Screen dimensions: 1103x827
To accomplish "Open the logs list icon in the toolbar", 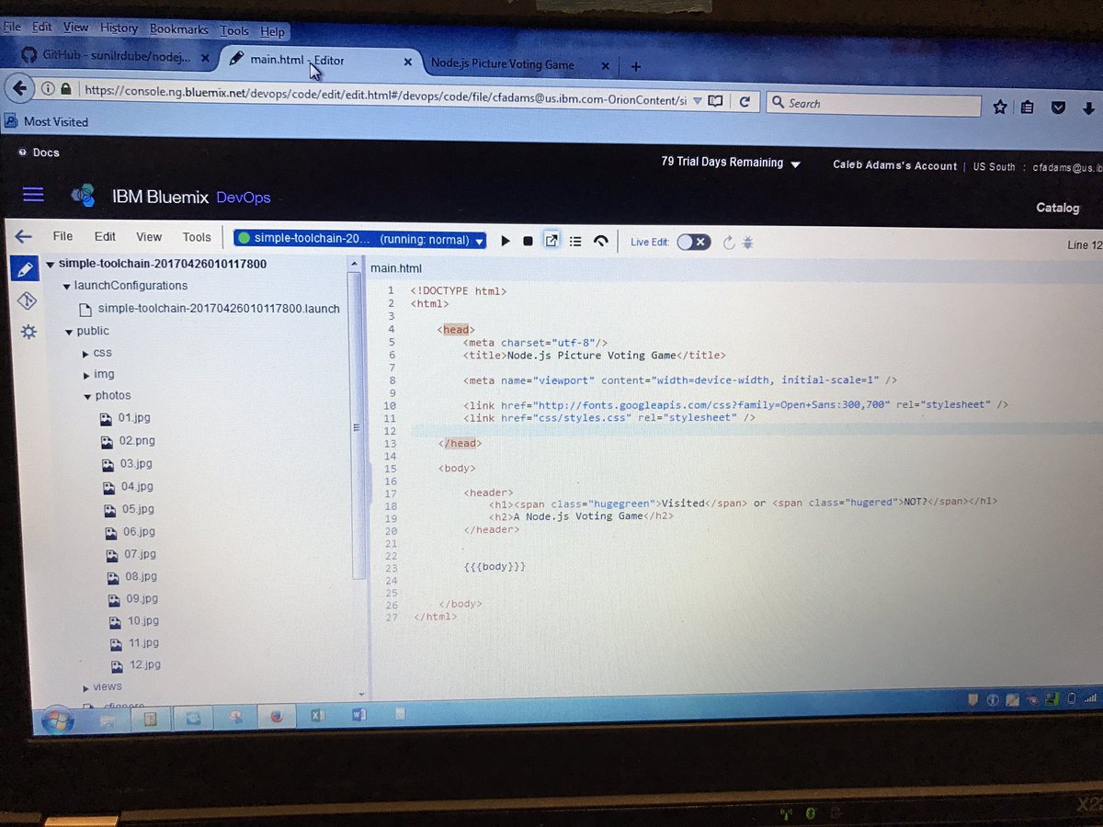I will (x=575, y=240).
